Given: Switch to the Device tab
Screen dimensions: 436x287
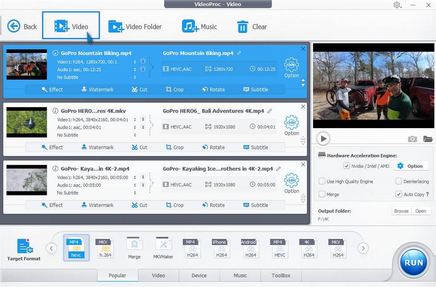Looking at the screenshot, I should pyautogui.click(x=199, y=275).
